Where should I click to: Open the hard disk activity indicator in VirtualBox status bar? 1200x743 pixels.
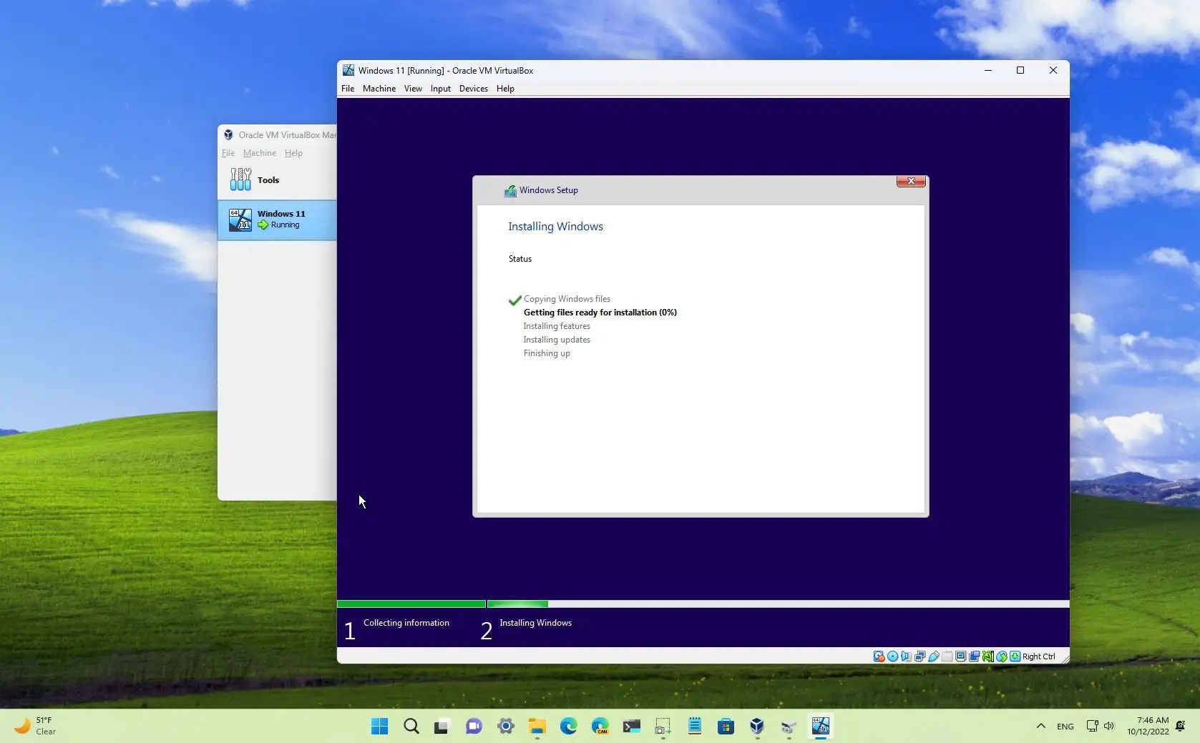point(879,656)
